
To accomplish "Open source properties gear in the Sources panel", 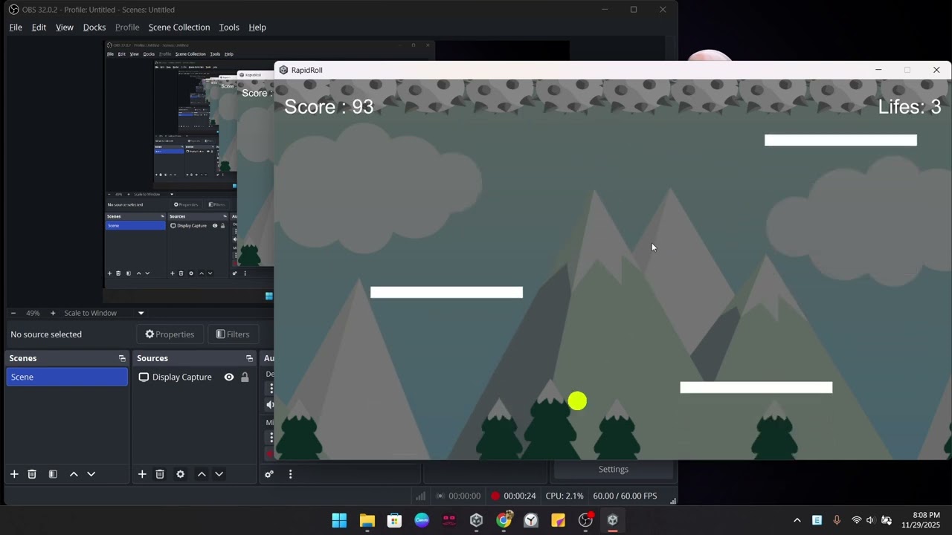I will [180, 474].
